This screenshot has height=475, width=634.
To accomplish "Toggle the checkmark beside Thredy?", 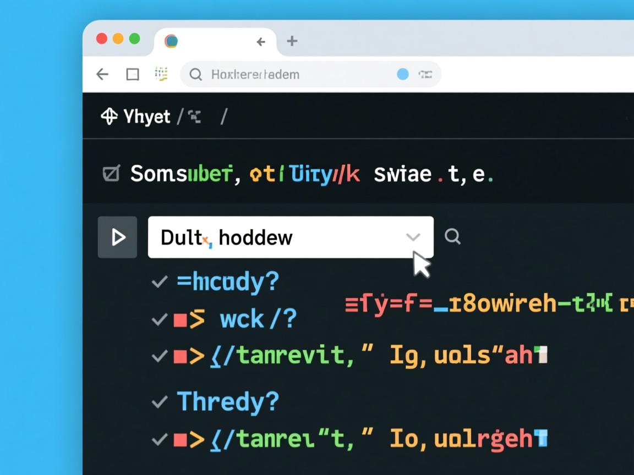I will (x=160, y=402).
